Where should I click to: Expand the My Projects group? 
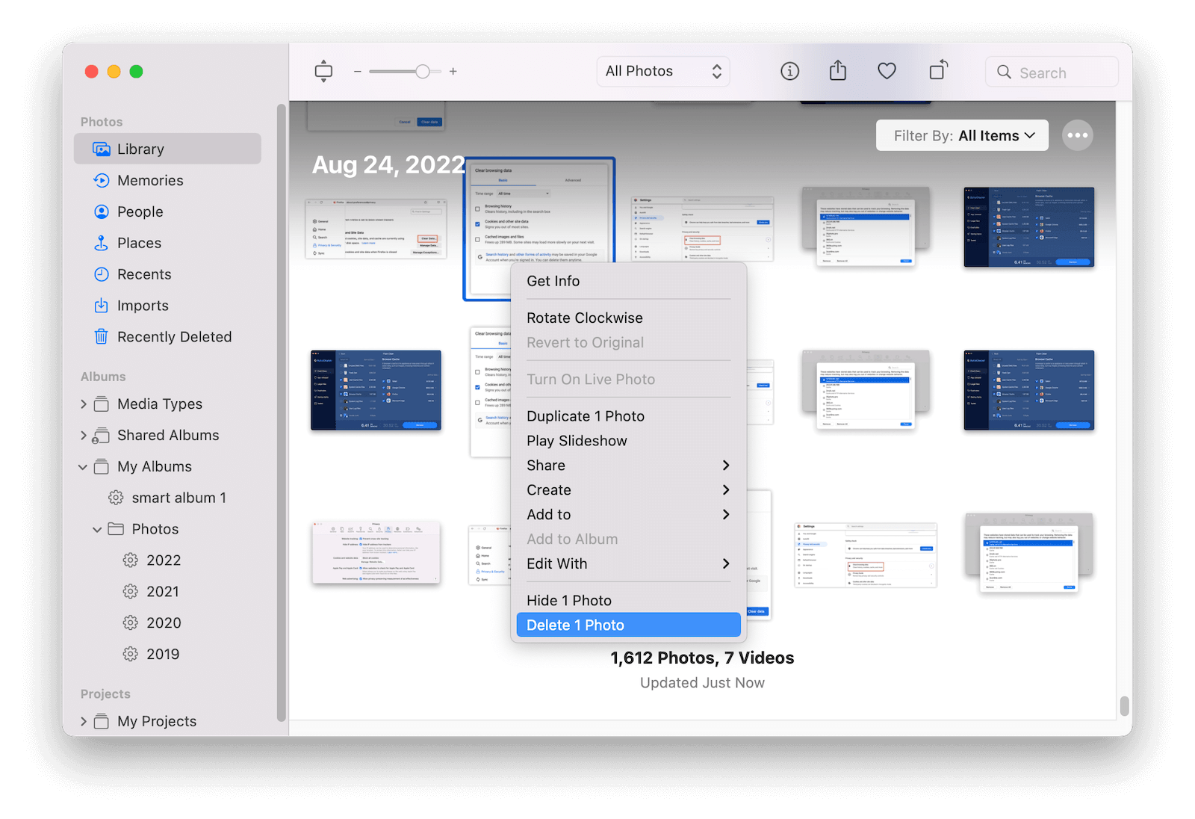(x=84, y=721)
